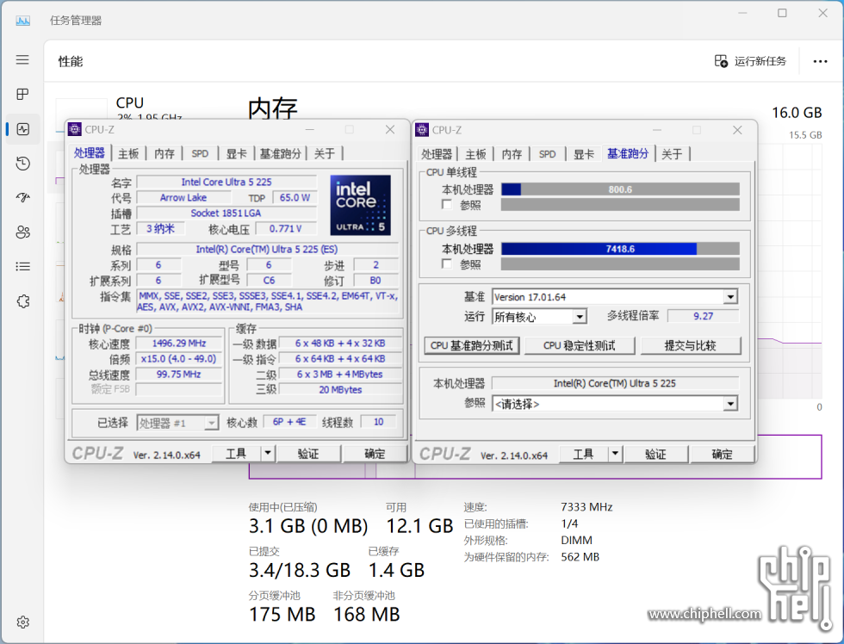
Task: Minimize the left CPU-Z window
Action: [x=310, y=130]
